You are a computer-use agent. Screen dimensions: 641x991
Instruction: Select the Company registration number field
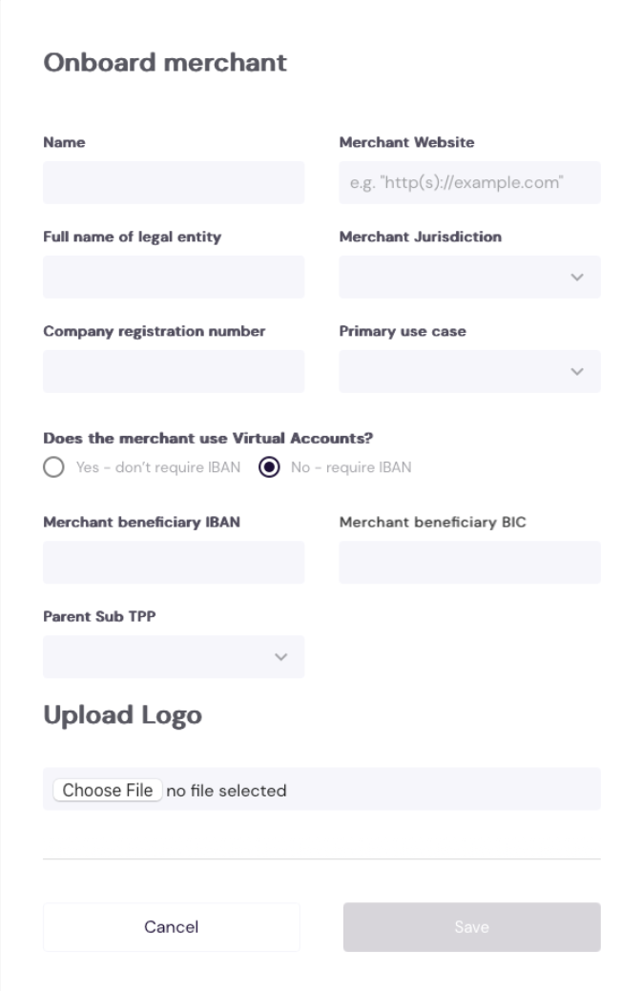click(174, 371)
